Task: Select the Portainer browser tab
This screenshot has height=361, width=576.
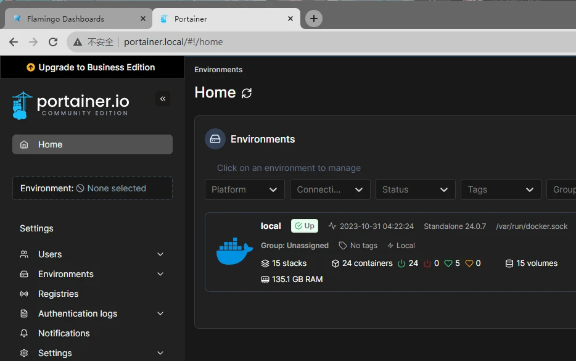Action: pos(226,19)
